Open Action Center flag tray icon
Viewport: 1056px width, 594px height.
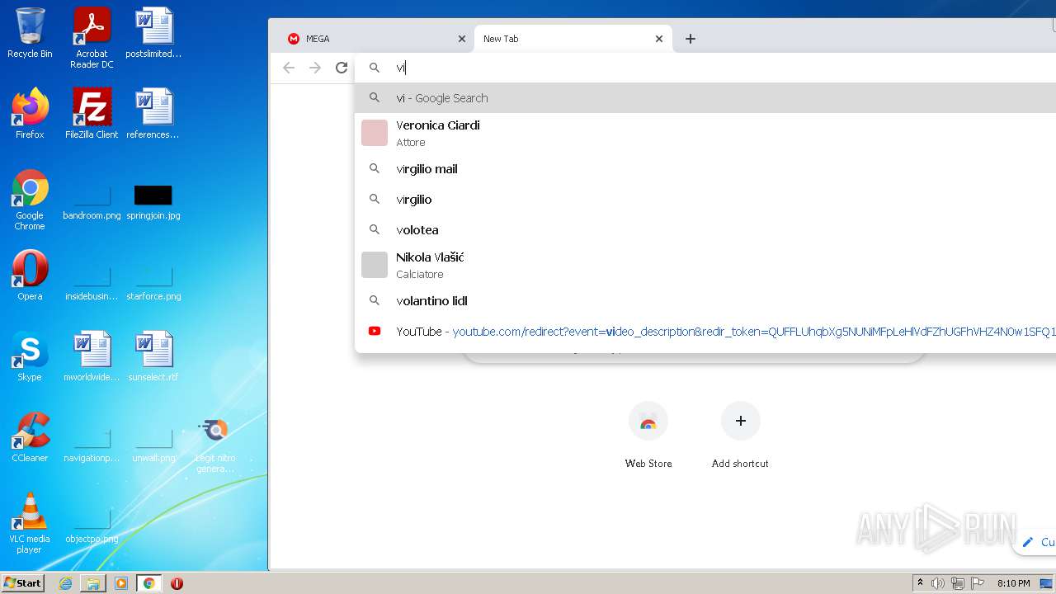click(978, 583)
